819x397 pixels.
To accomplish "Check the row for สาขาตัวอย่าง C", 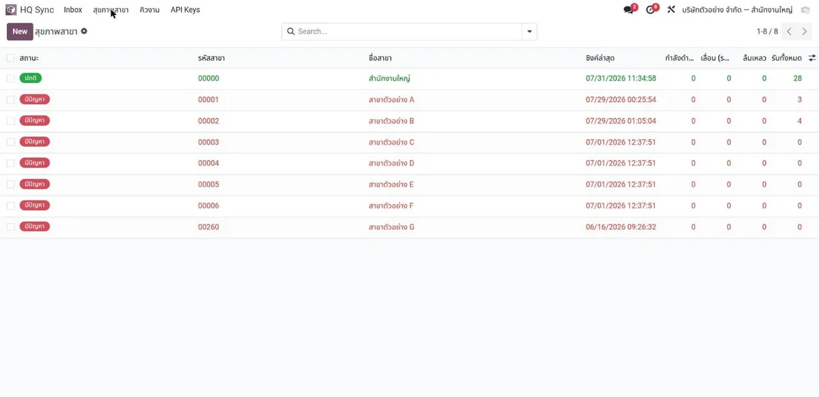I will tap(10, 142).
